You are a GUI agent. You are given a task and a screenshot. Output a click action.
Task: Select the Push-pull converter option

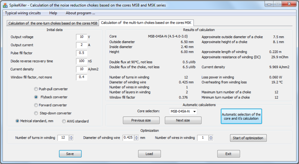(51, 89)
